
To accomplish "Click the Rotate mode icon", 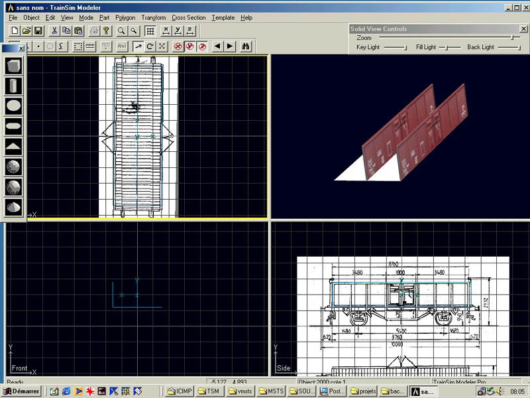I will coord(150,46).
